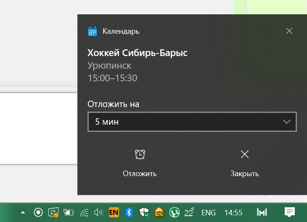
Task: Click the circular record tray icon
Action: (x=38, y=212)
